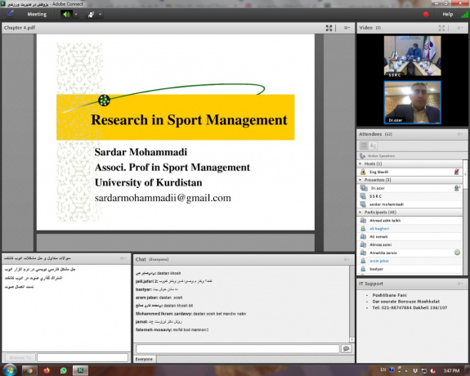Maximize the Video pod
Screen dimensions: 470x376
click(x=441, y=28)
